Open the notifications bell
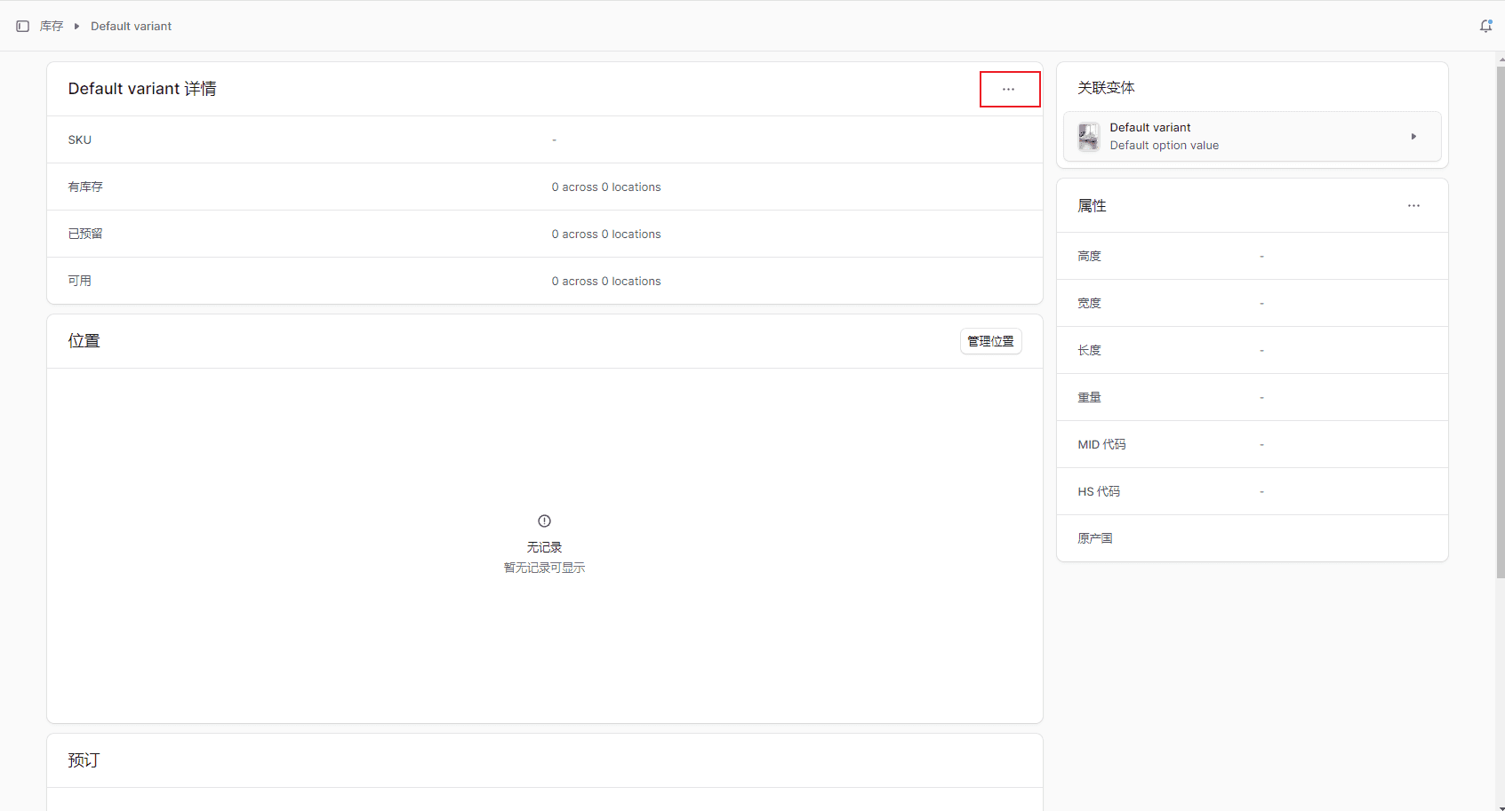The height and width of the screenshot is (811, 1505). click(x=1485, y=27)
